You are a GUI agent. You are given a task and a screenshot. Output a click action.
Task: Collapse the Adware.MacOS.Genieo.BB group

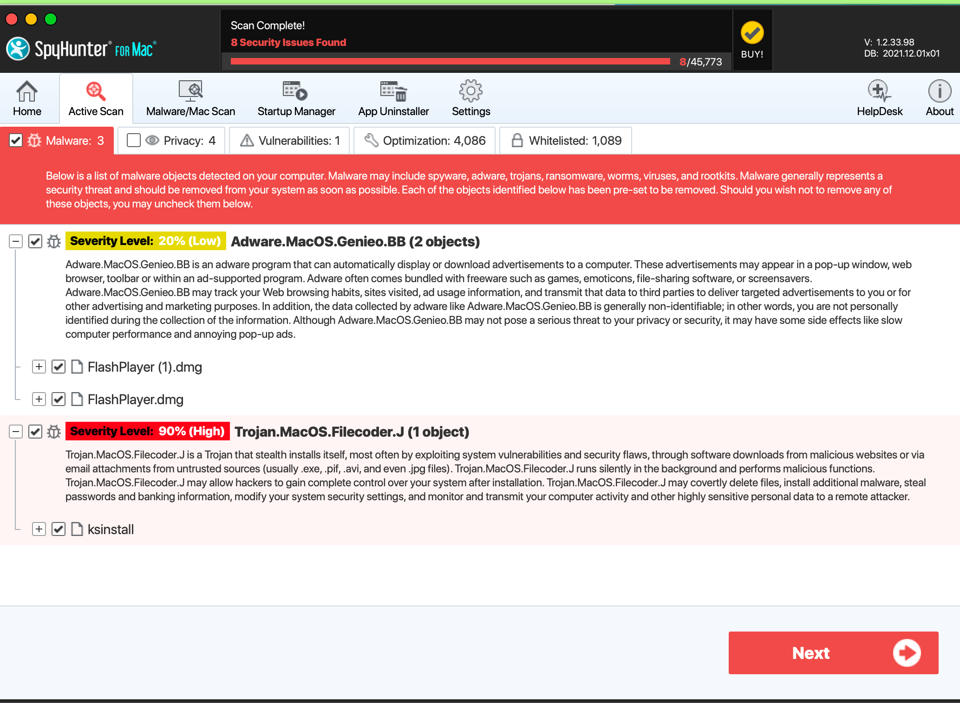point(16,241)
